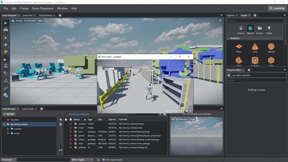The width and height of the screenshot is (288, 162).
Task: Close the Level Viewport tab
Action: tap(18, 15)
